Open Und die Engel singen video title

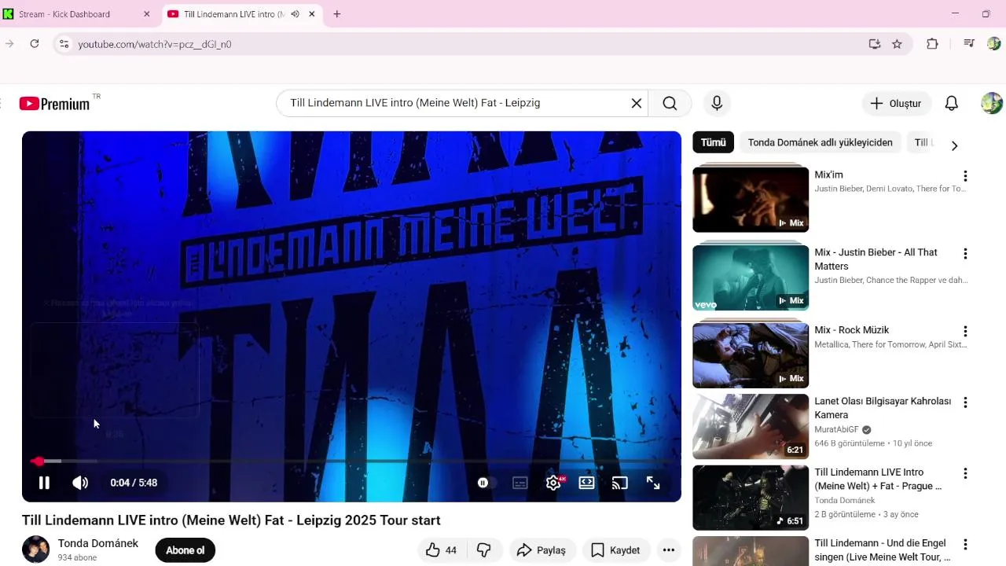pyautogui.click(x=883, y=550)
